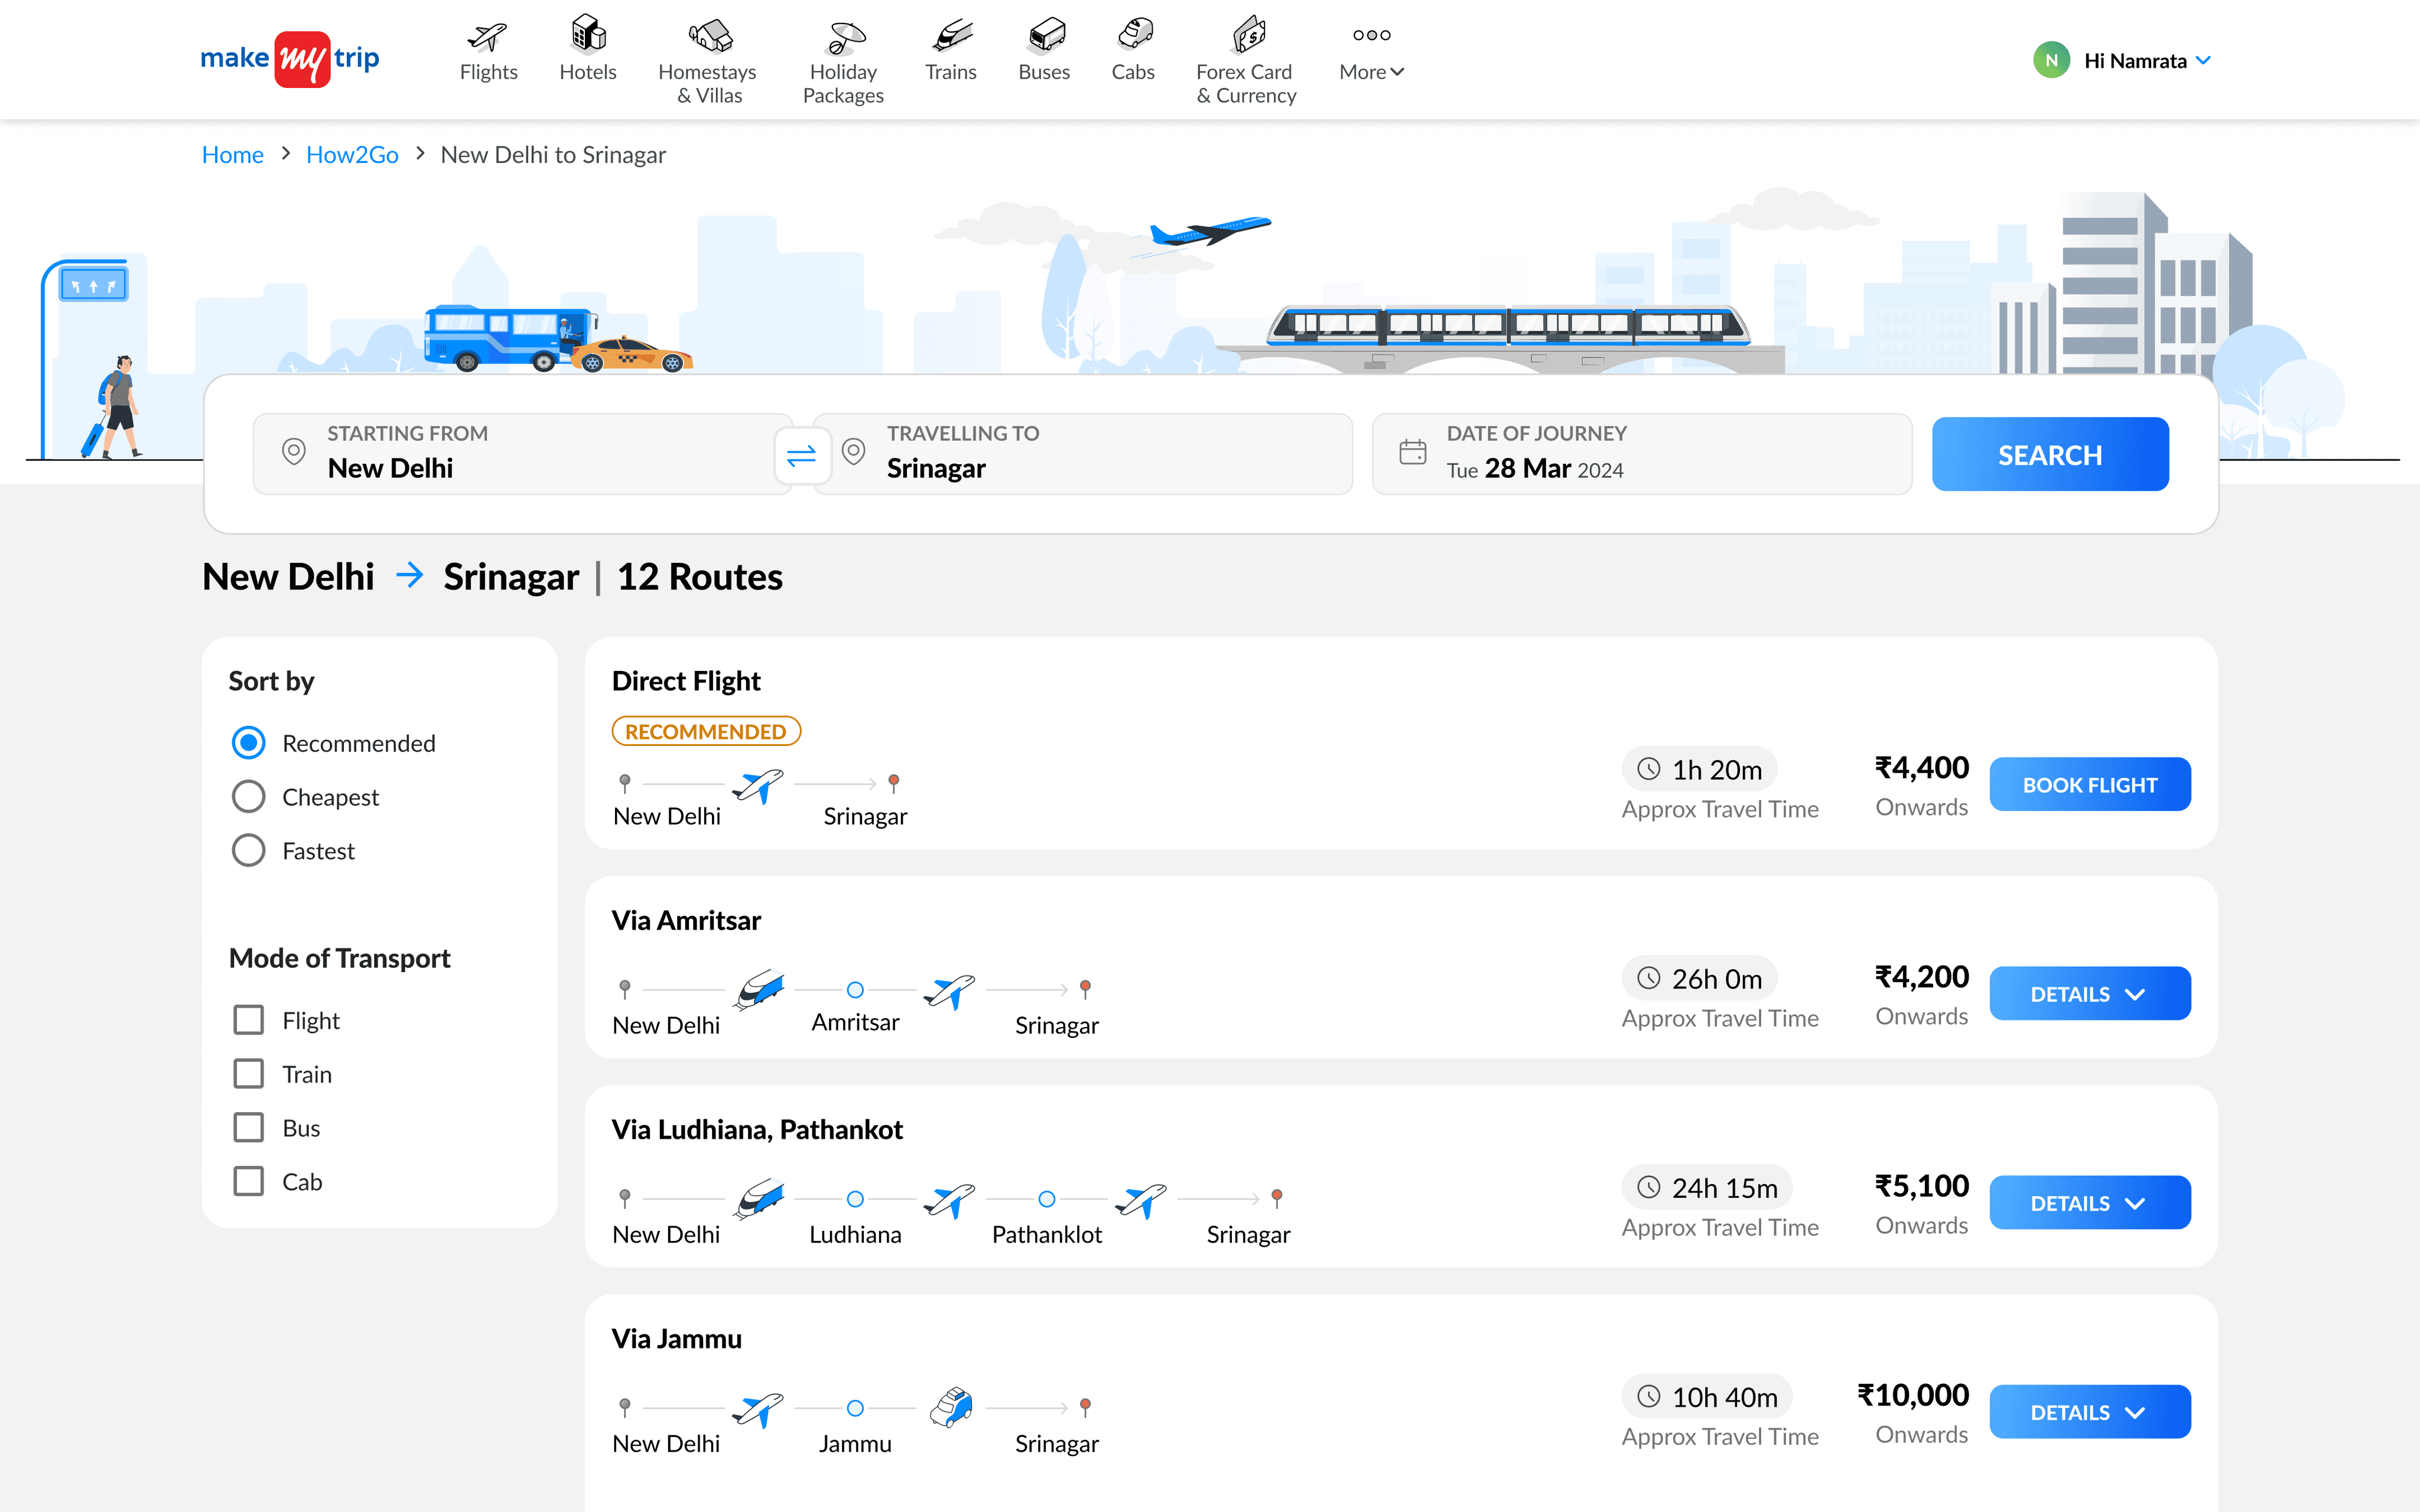This screenshot has height=1512, width=2420.
Task: Click the Travelling To Srinagar field
Action: tap(1082, 454)
